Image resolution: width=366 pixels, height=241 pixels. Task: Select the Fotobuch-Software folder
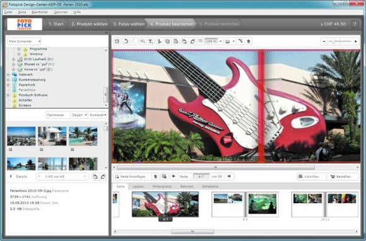33,95
